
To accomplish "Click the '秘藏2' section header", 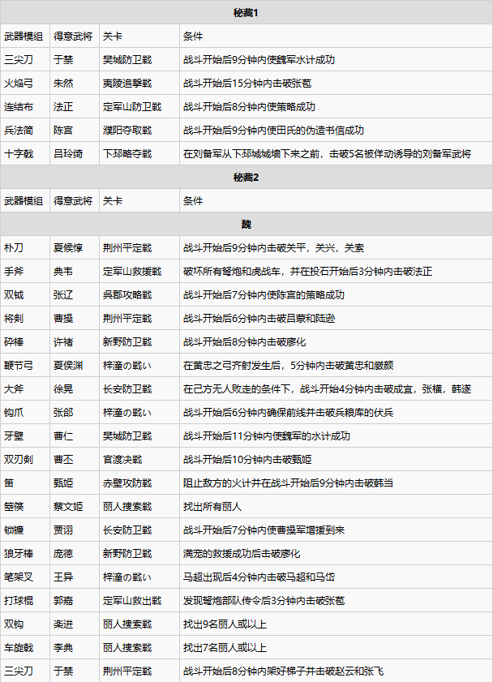I will click(246, 177).
